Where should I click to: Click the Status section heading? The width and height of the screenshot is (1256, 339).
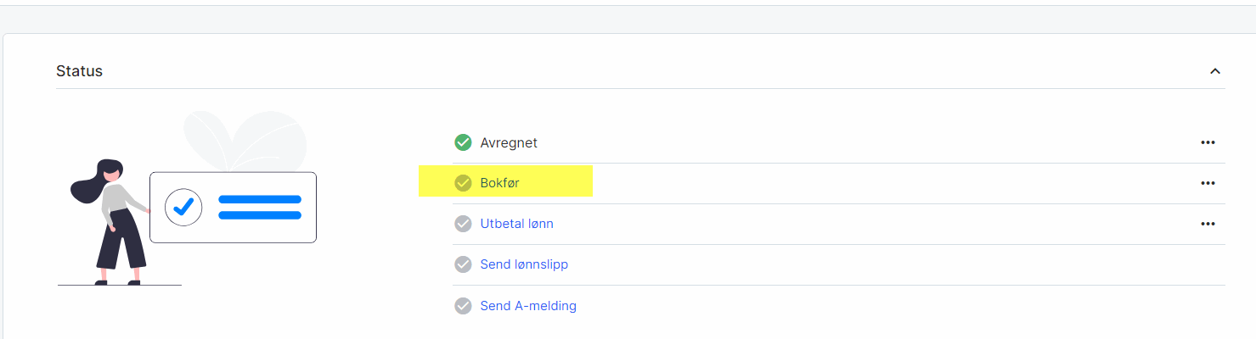pos(79,71)
